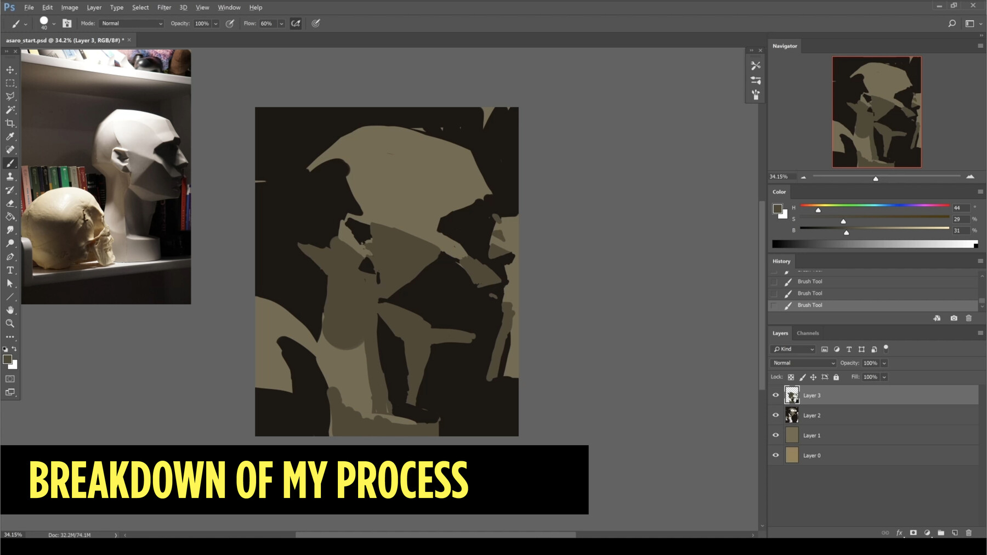This screenshot has width=987, height=555.
Task: Switch to the Channels tab
Action: [808, 333]
